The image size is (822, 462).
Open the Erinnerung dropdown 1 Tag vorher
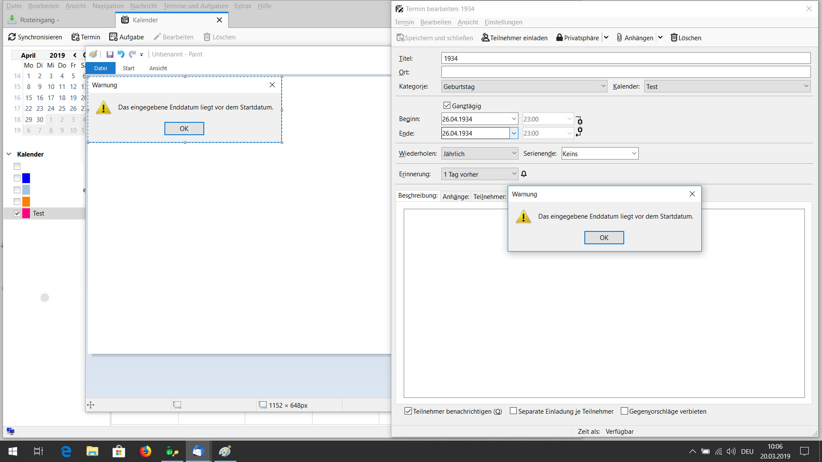pos(479,174)
